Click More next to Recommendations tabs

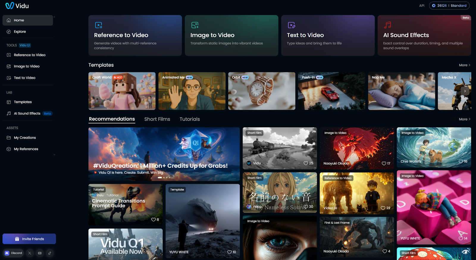pos(464,119)
